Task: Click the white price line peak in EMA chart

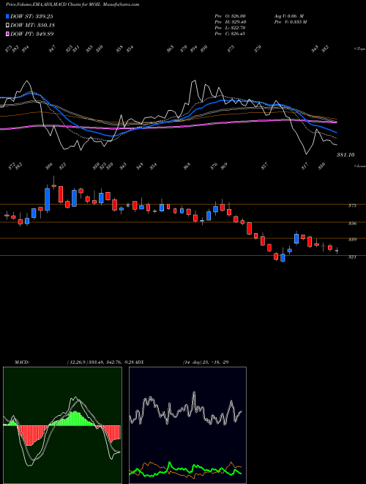Action: click(x=194, y=81)
